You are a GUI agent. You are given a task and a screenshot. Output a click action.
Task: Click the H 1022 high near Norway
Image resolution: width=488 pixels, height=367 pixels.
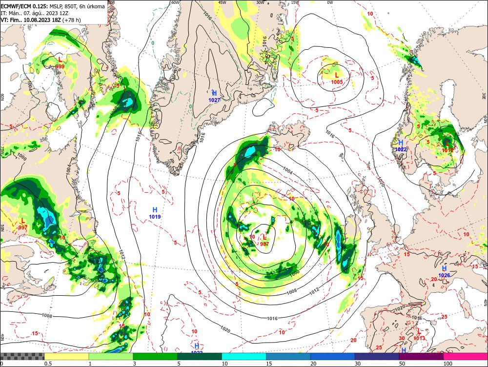point(401,146)
